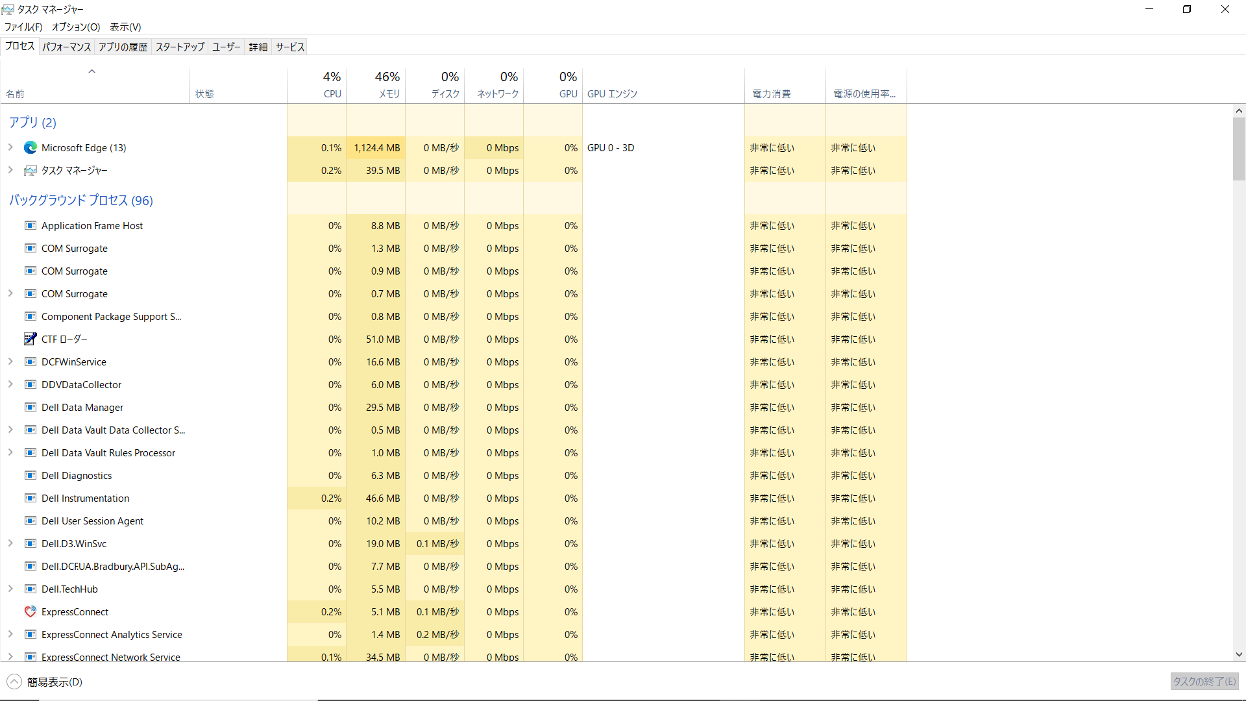The image size is (1246, 701).
Task: Switch to the サービス tab
Action: click(289, 47)
